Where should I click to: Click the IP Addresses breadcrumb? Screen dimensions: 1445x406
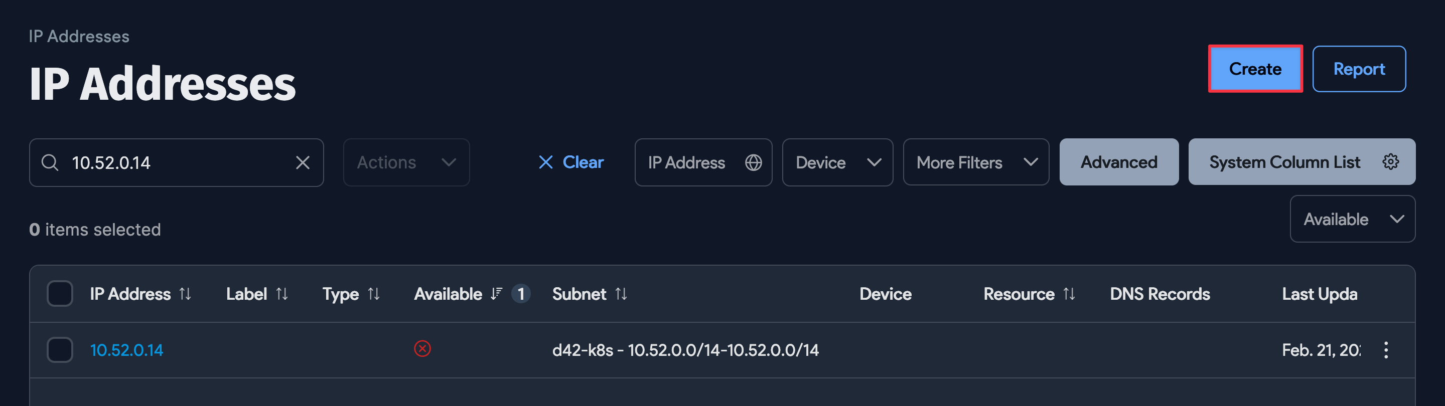pos(79,36)
